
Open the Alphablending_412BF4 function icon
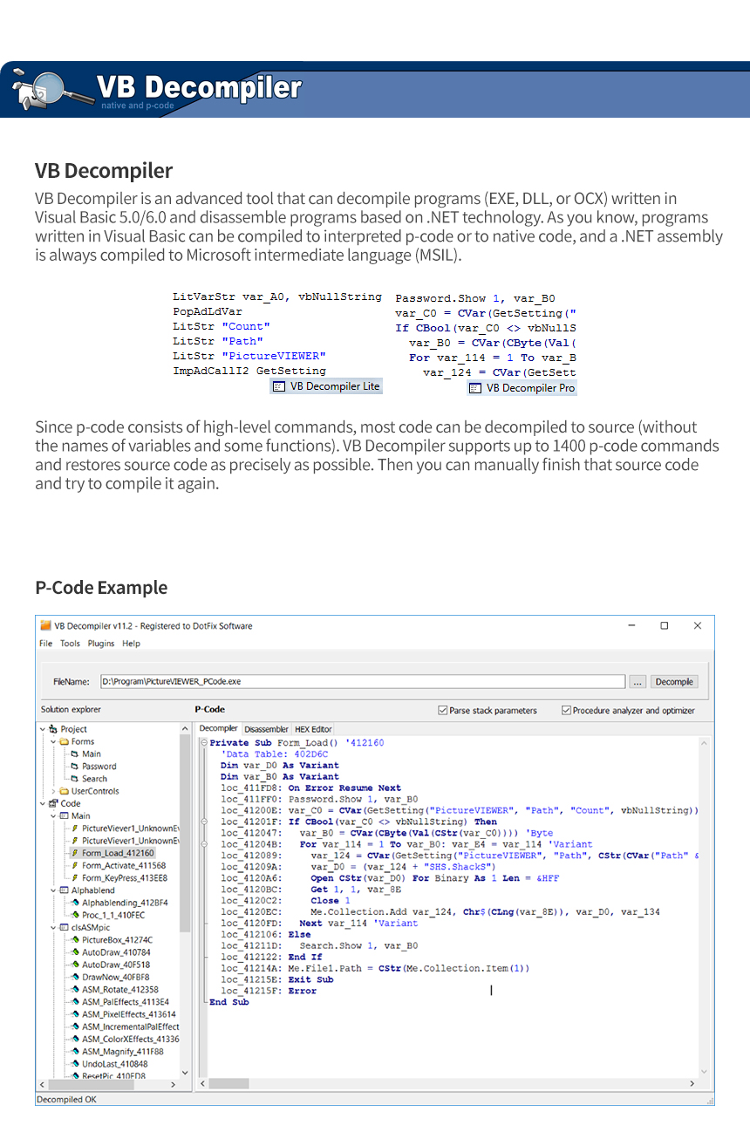pyautogui.click(x=77, y=902)
